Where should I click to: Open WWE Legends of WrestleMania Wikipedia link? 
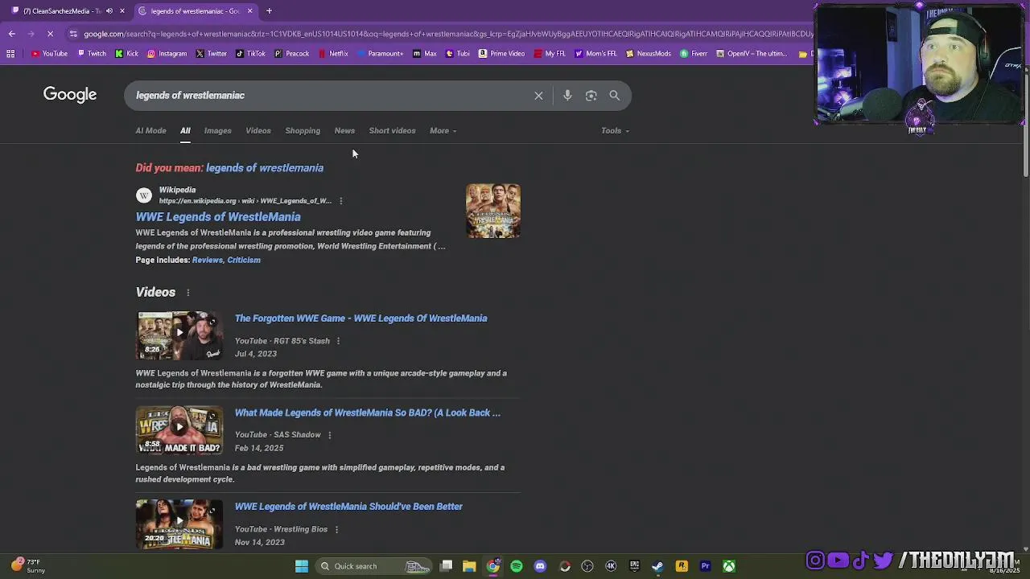pyautogui.click(x=218, y=217)
